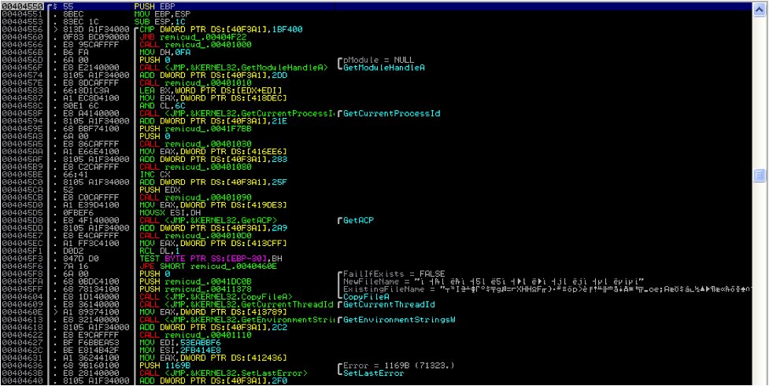The width and height of the screenshot is (769, 386).
Task: Select ADD DWORD PTR DS:[40F3A1],283 line
Action: 213,160
